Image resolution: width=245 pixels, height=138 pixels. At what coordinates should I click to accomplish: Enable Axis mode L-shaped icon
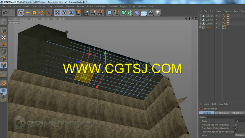click(3, 74)
